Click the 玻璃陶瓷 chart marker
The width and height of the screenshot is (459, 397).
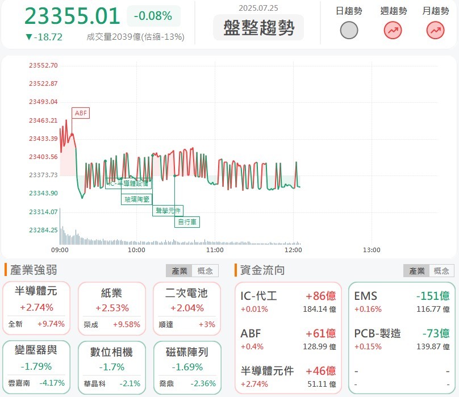click(137, 199)
